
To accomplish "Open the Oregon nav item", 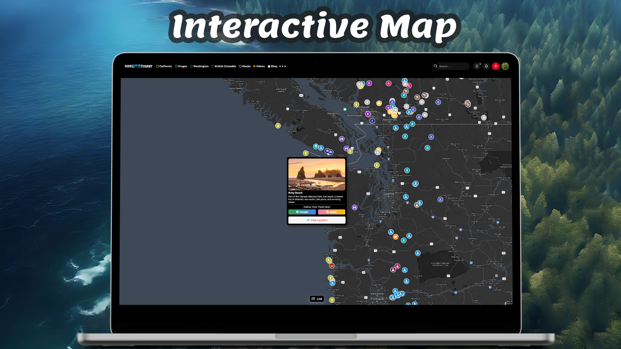I will (181, 66).
